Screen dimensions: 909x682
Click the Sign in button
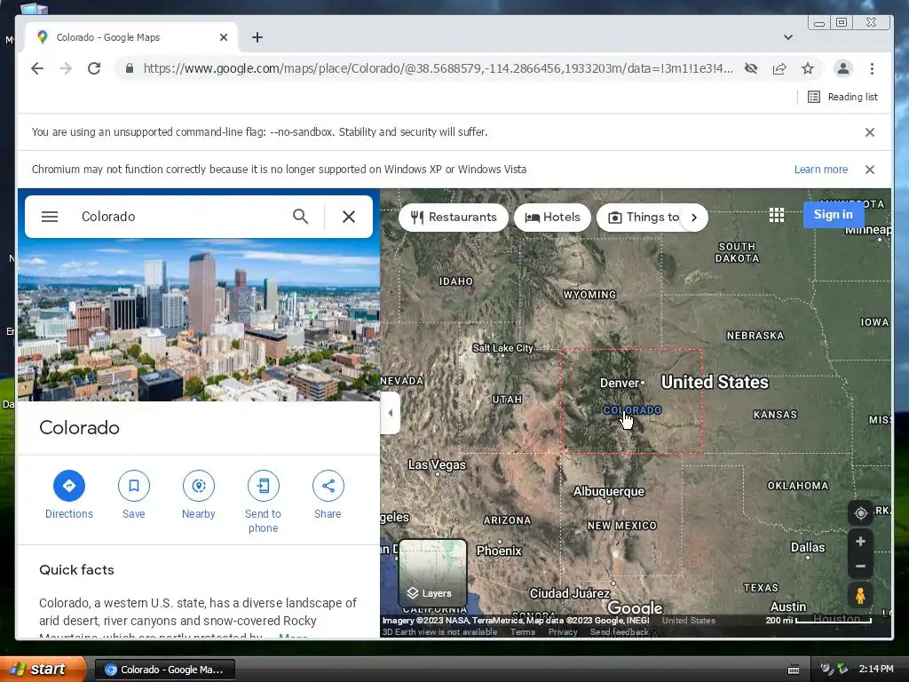point(833,215)
